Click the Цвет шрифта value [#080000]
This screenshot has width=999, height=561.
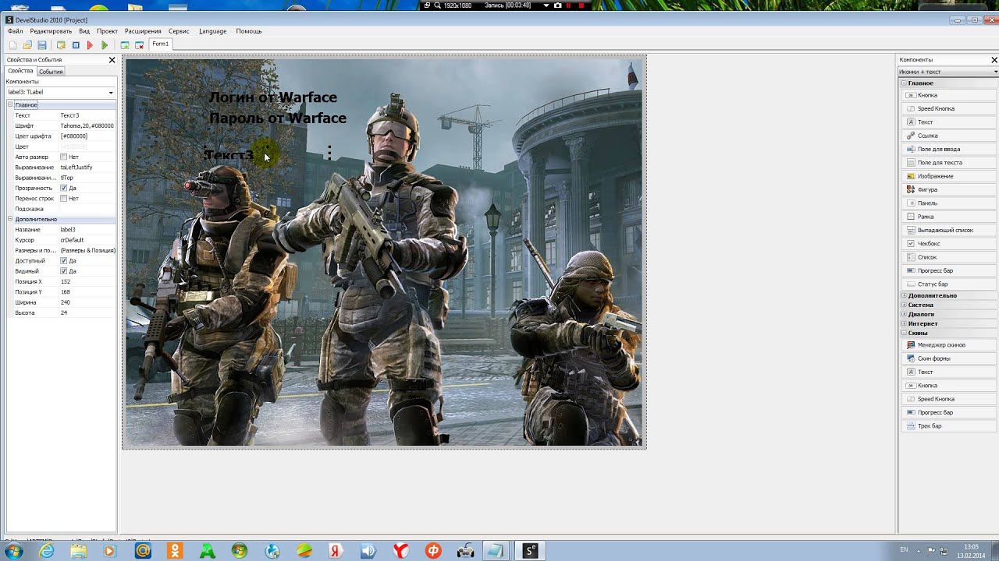pyautogui.click(x=87, y=136)
